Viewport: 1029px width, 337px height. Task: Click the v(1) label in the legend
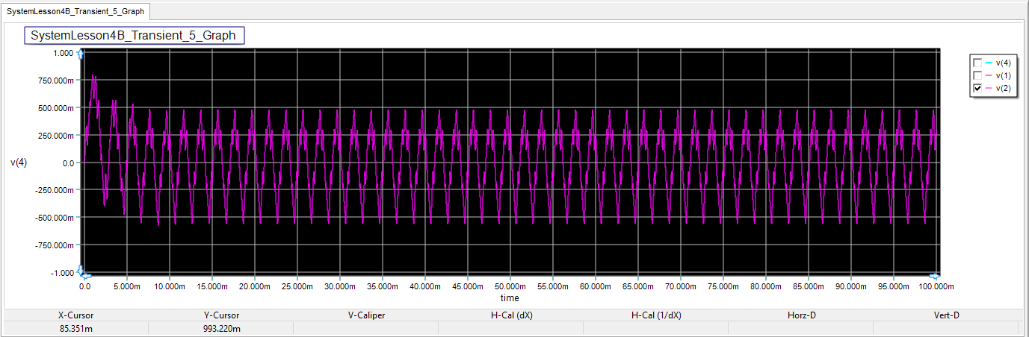(1004, 76)
